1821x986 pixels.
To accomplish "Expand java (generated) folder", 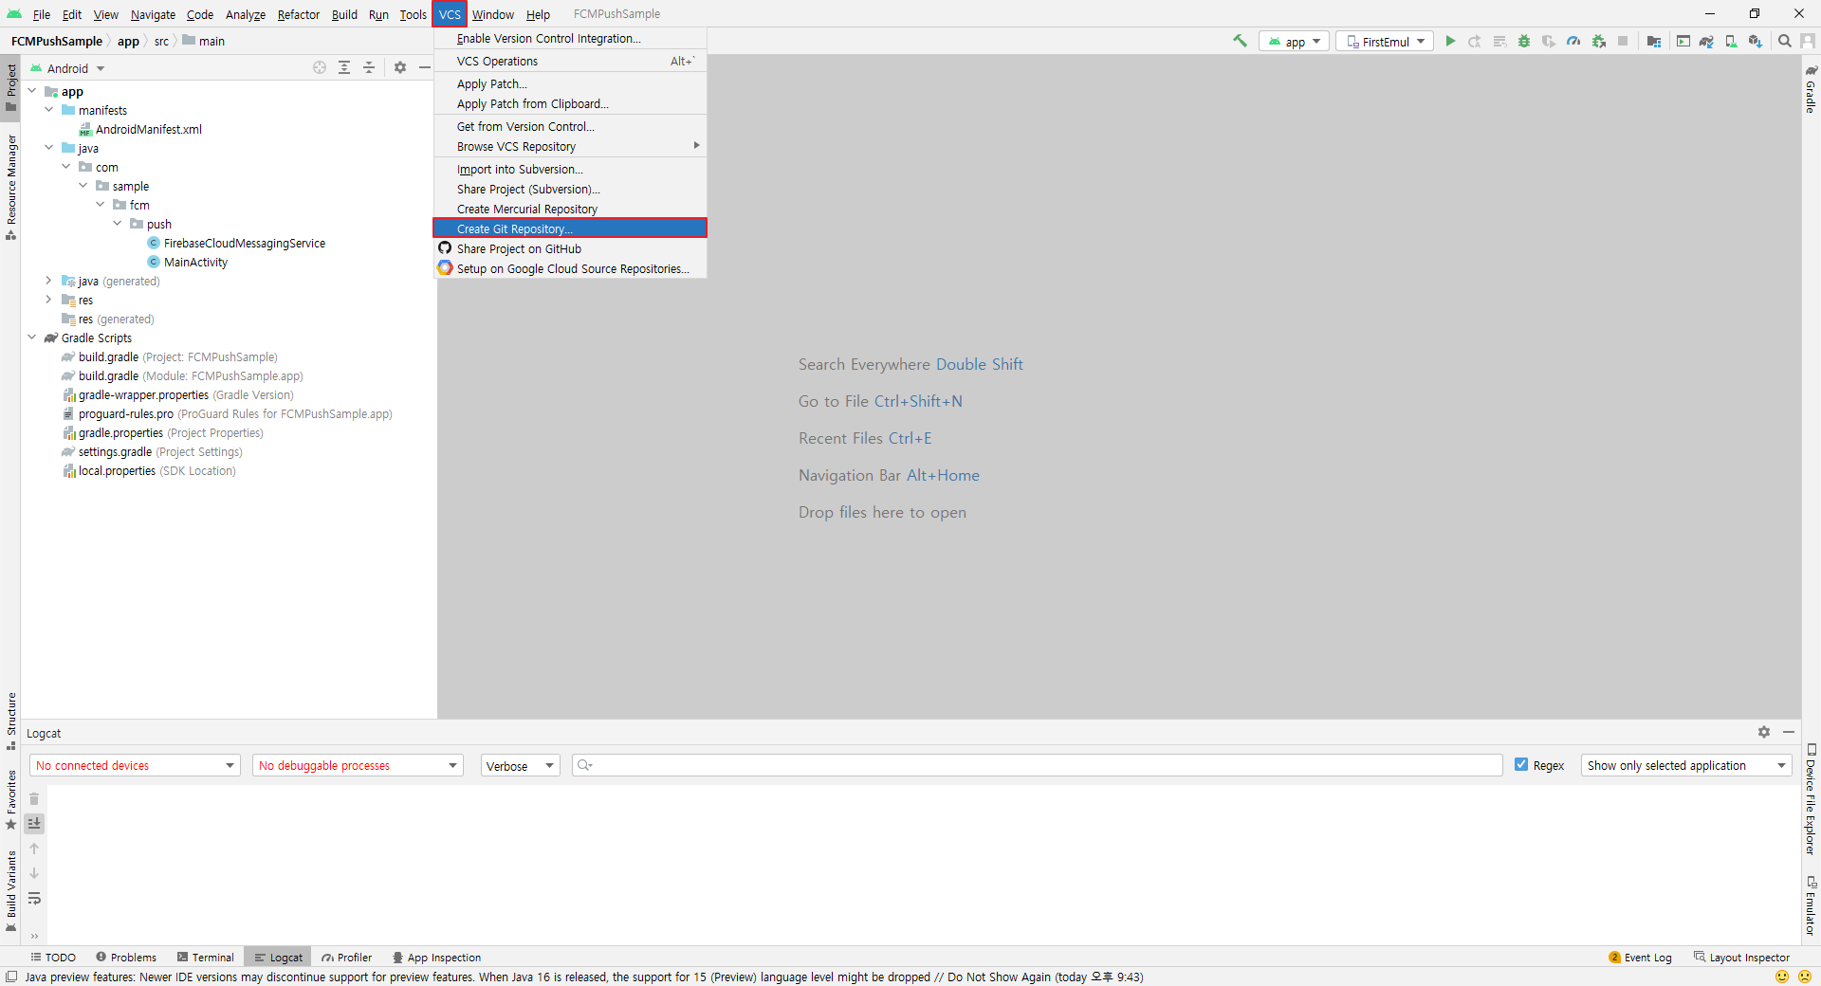I will coord(49,281).
